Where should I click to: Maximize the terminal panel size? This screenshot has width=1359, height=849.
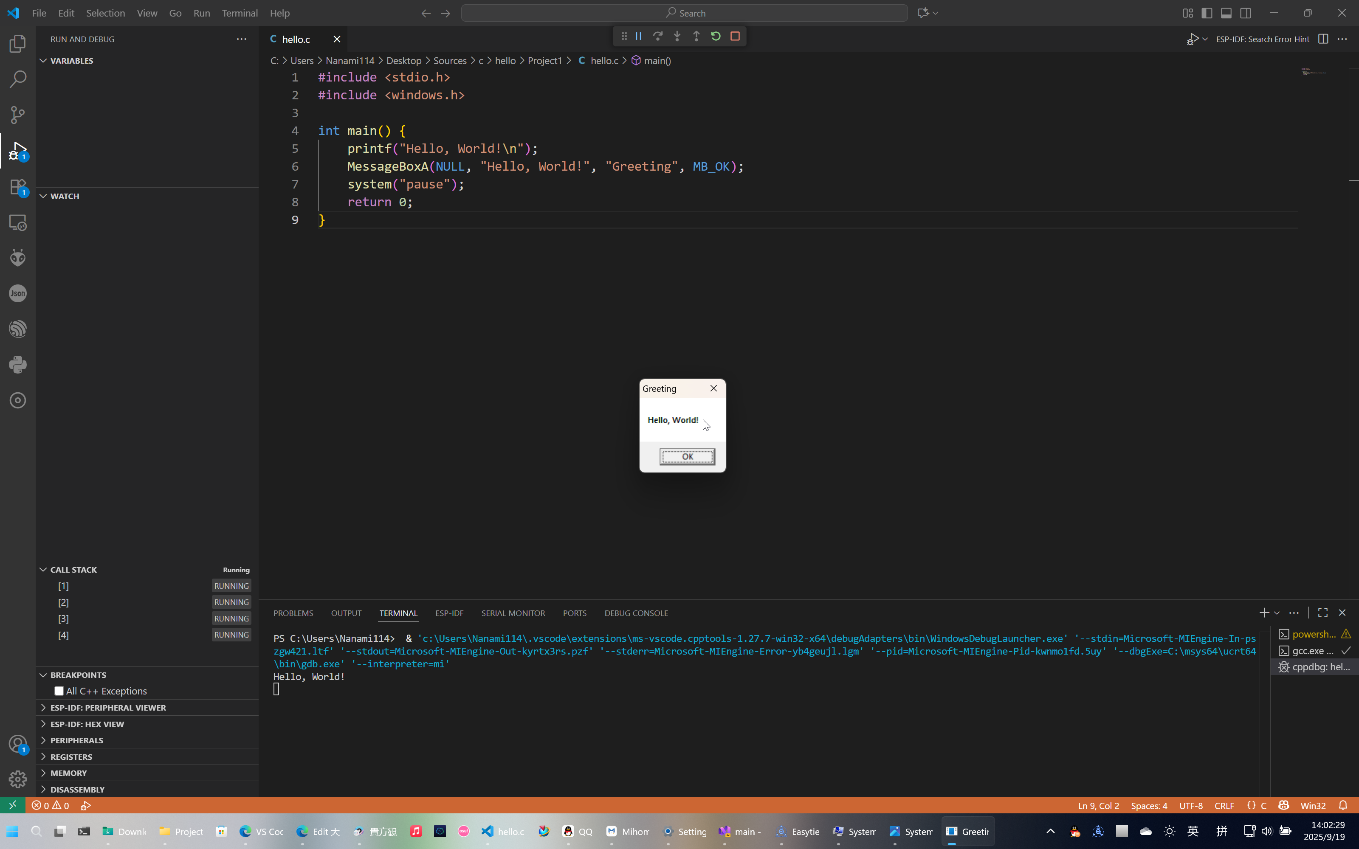tap(1322, 613)
